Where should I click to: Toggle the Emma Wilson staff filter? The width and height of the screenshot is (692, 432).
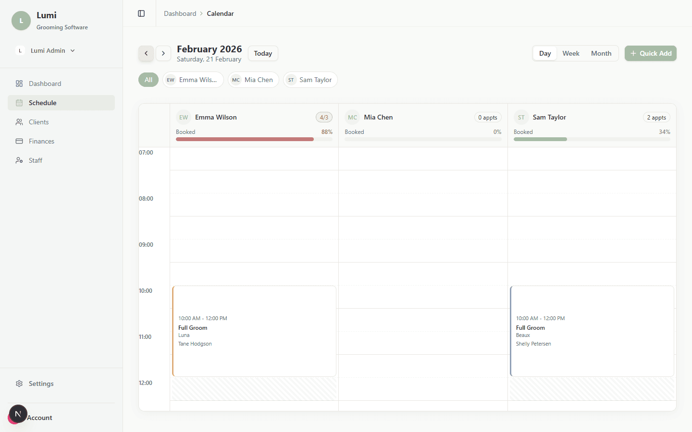click(193, 80)
